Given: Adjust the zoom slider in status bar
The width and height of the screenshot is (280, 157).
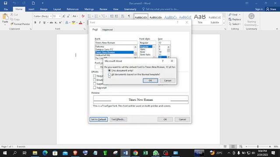Looking at the screenshot, I should (258, 147).
